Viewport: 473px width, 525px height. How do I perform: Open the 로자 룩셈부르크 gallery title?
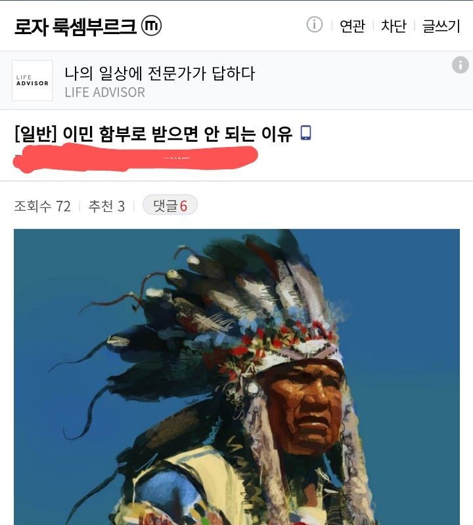pyautogui.click(x=76, y=26)
